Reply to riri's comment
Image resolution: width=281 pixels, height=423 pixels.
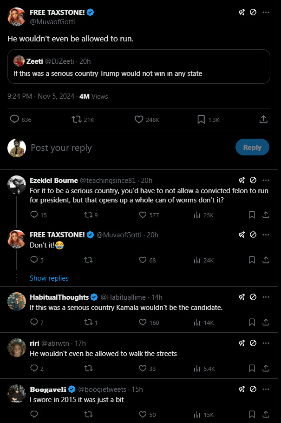pos(34,368)
